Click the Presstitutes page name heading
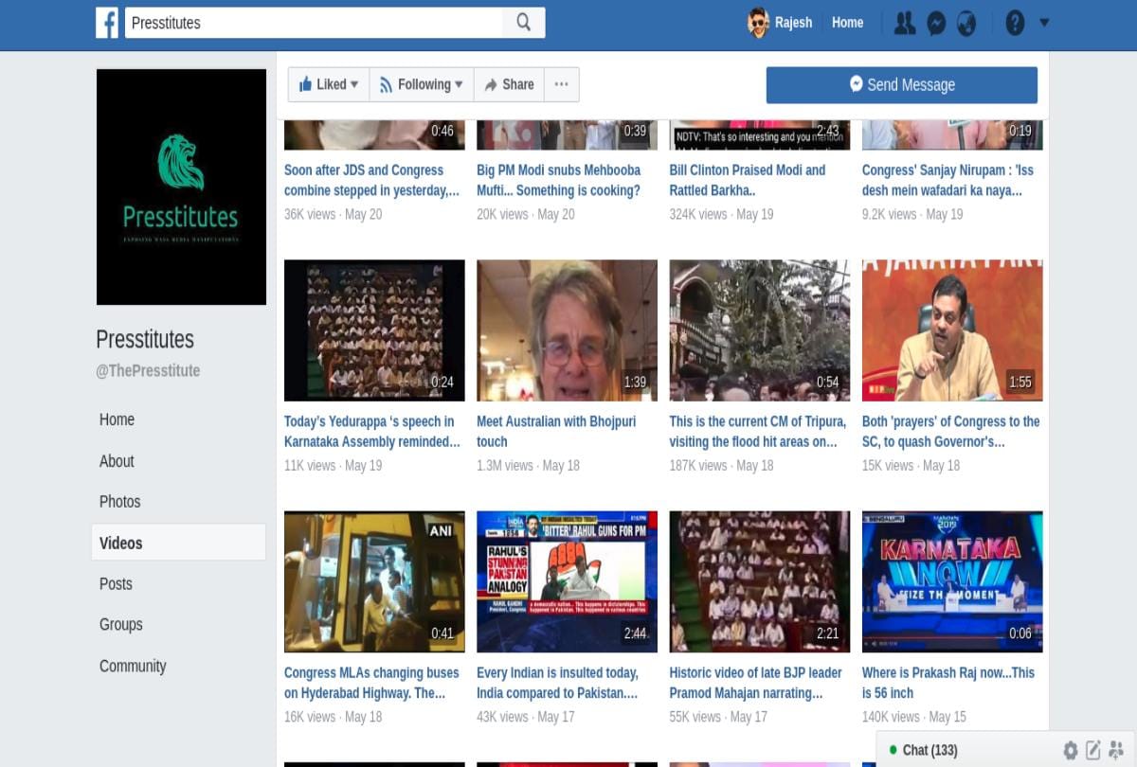Image resolution: width=1137 pixels, height=767 pixels. click(145, 339)
